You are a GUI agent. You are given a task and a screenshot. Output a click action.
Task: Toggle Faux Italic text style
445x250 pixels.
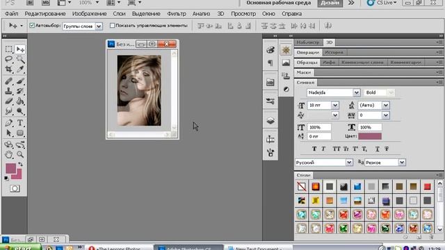click(x=323, y=149)
